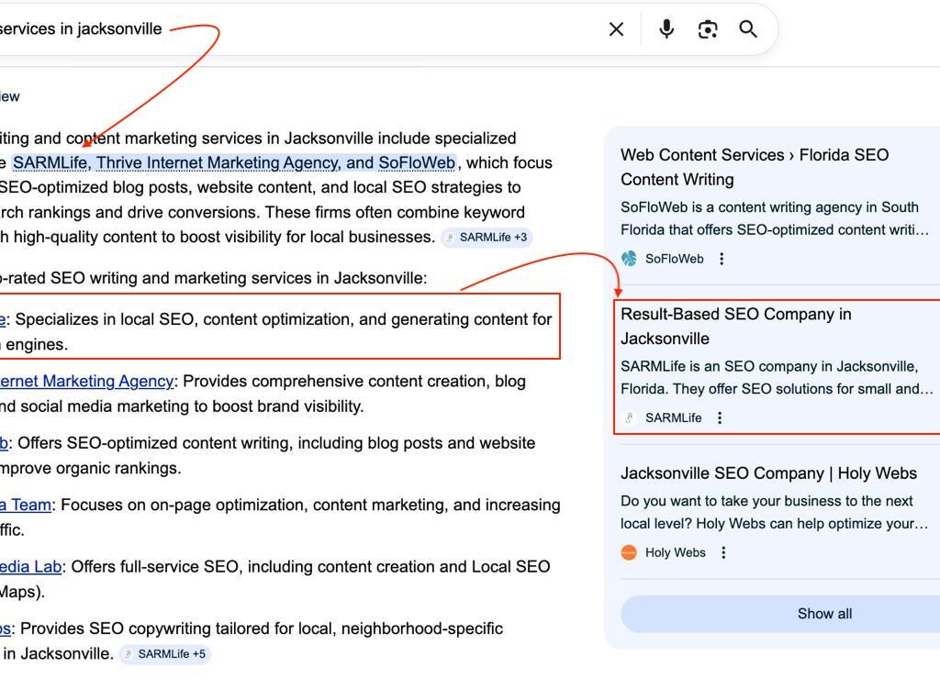The width and height of the screenshot is (940, 678).
Task: Click the Web Content Services result title
Action: [754, 166]
